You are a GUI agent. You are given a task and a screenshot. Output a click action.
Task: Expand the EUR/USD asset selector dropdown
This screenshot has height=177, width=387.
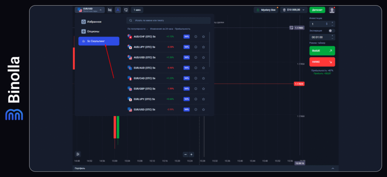(89, 10)
